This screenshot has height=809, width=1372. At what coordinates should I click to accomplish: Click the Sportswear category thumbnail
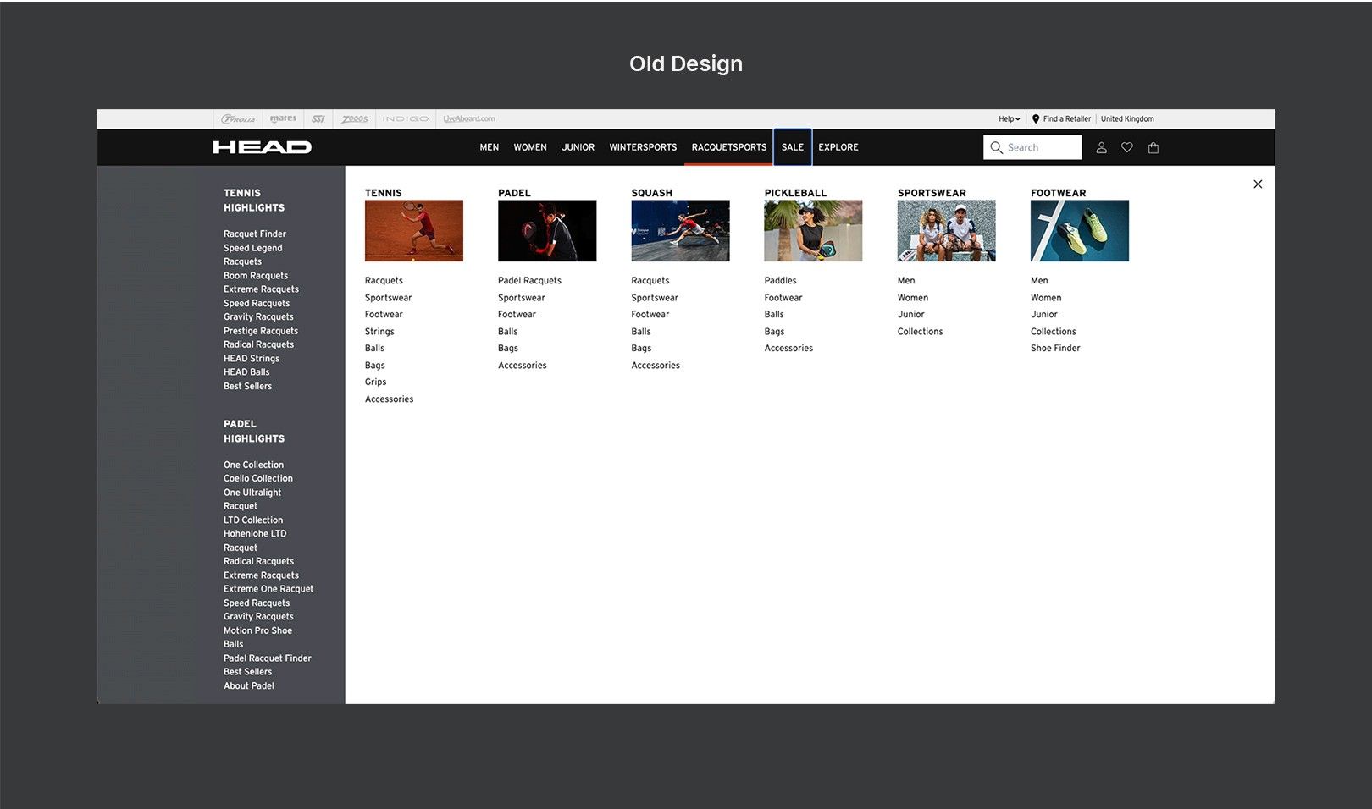point(947,230)
